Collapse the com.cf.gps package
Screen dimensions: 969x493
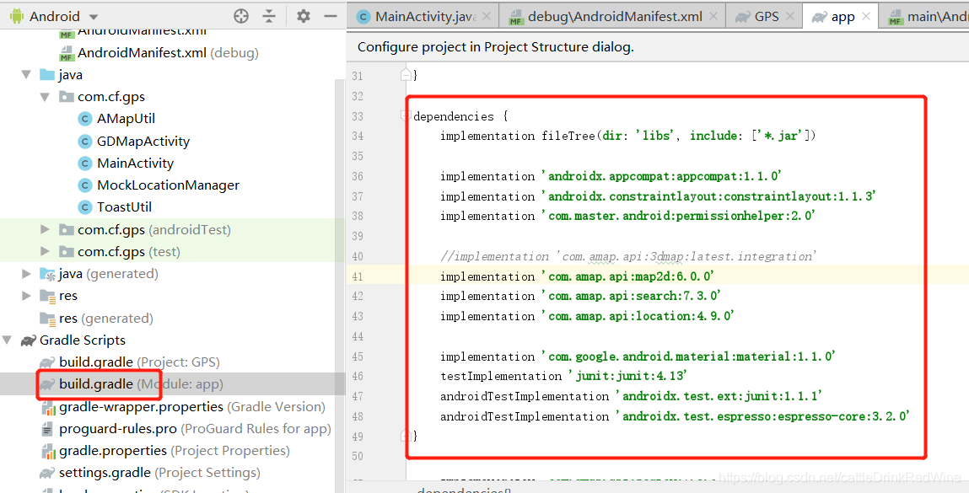tap(45, 97)
